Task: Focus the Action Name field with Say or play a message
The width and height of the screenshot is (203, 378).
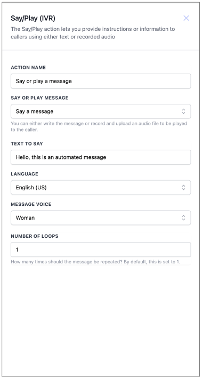Action: 101,81
